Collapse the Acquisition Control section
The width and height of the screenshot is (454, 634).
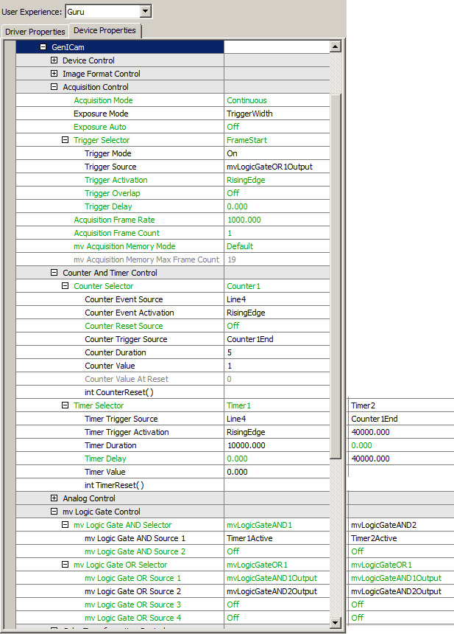(x=54, y=87)
